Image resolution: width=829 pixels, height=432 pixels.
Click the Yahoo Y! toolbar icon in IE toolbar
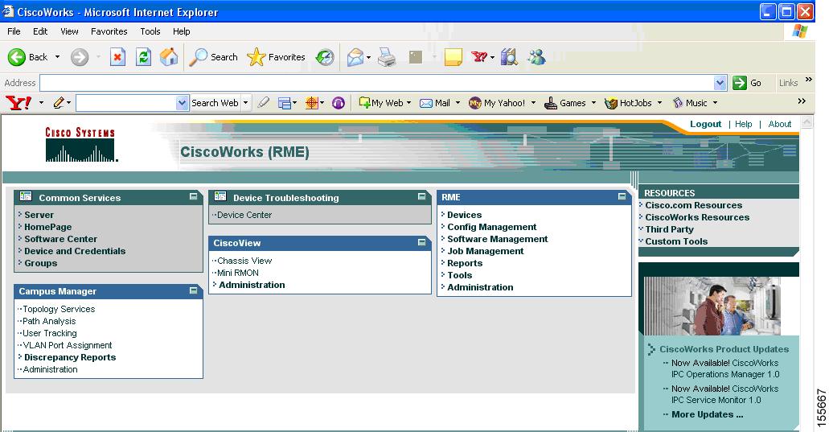click(479, 56)
